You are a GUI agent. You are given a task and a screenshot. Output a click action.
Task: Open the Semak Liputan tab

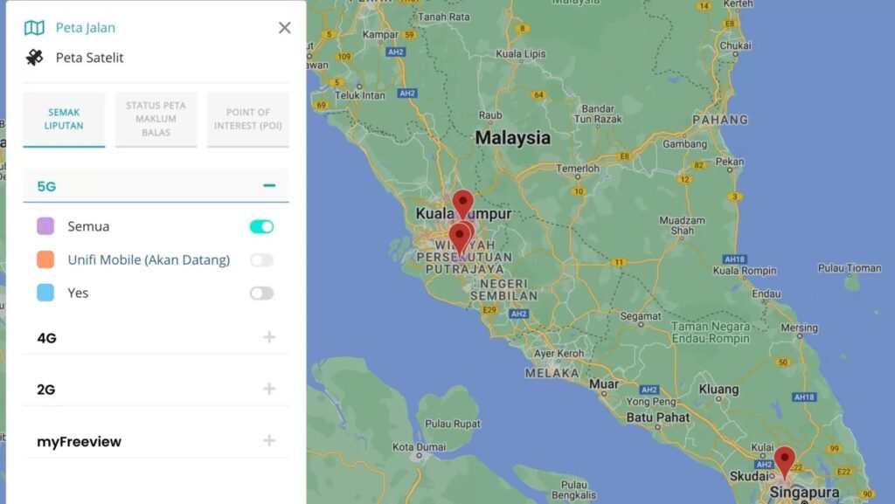tap(64, 119)
